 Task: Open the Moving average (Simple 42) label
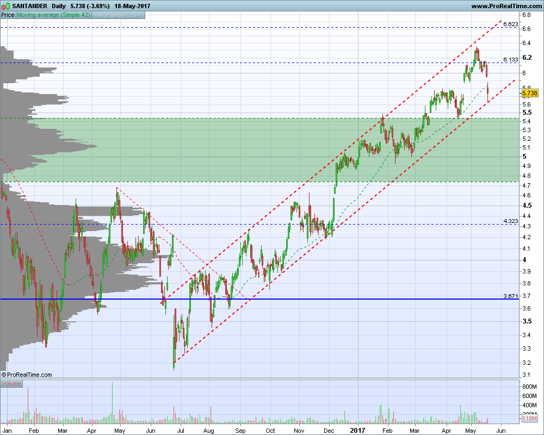tap(53, 15)
